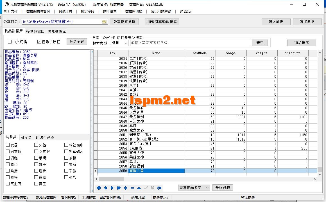The width and height of the screenshot is (326, 202).
Task: Click horizontal scrollbar thumb of grid
Action: pyautogui.click(x=111, y=179)
